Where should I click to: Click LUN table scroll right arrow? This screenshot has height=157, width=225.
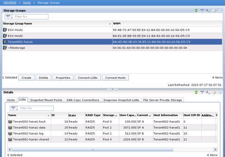pyautogui.click(x=215, y=150)
